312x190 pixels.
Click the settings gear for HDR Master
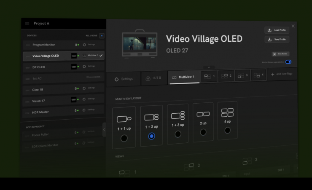84,110
